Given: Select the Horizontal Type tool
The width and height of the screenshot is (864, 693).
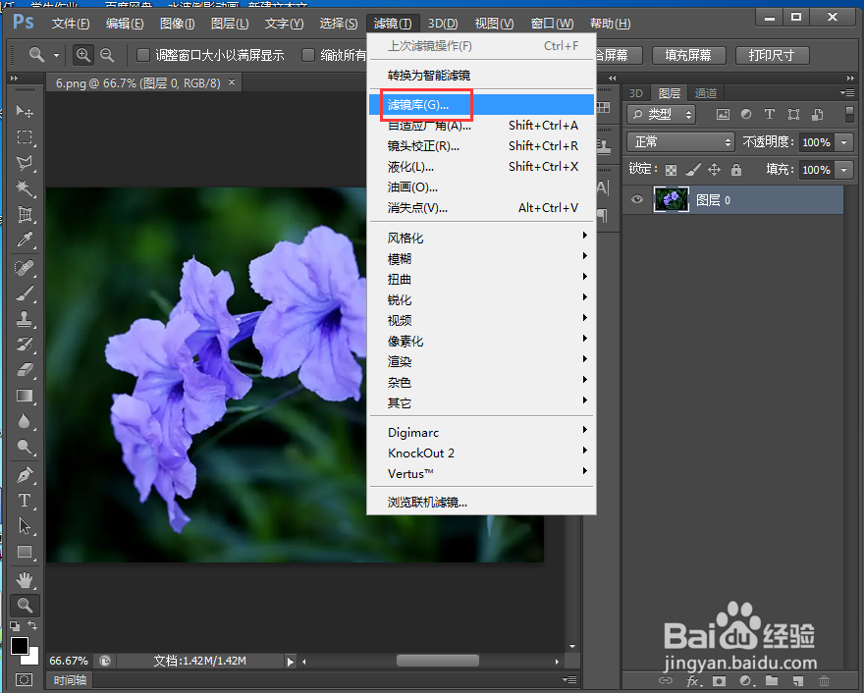Looking at the screenshot, I should (x=25, y=501).
